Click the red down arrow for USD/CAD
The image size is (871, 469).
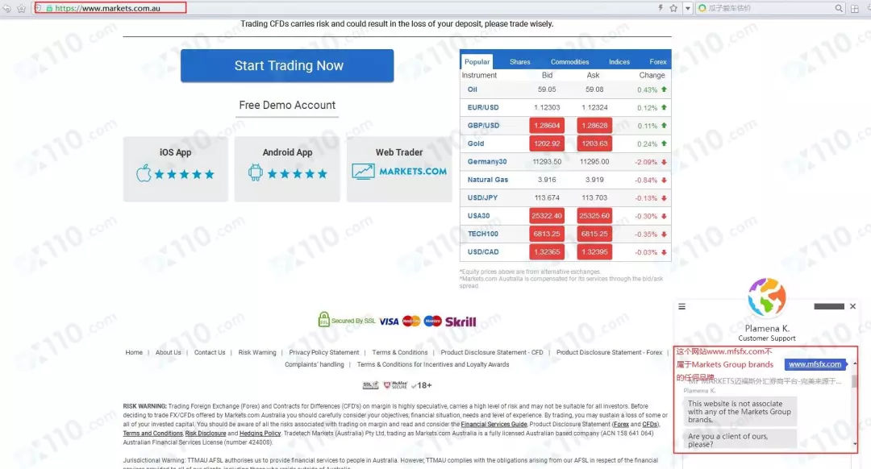pyautogui.click(x=664, y=252)
